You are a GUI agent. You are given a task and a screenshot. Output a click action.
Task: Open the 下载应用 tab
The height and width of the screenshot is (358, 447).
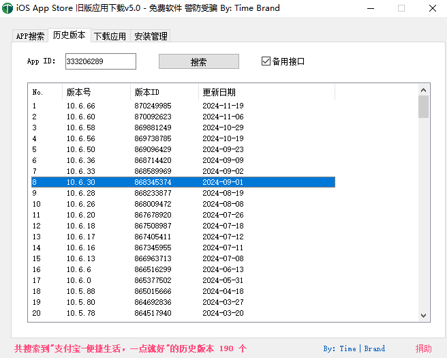click(x=110, y=36)
